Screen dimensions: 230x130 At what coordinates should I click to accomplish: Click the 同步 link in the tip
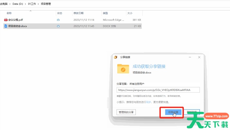(x=149, y=102)
